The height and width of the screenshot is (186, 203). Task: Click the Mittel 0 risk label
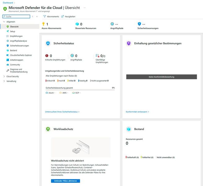(x=71, y=81)
